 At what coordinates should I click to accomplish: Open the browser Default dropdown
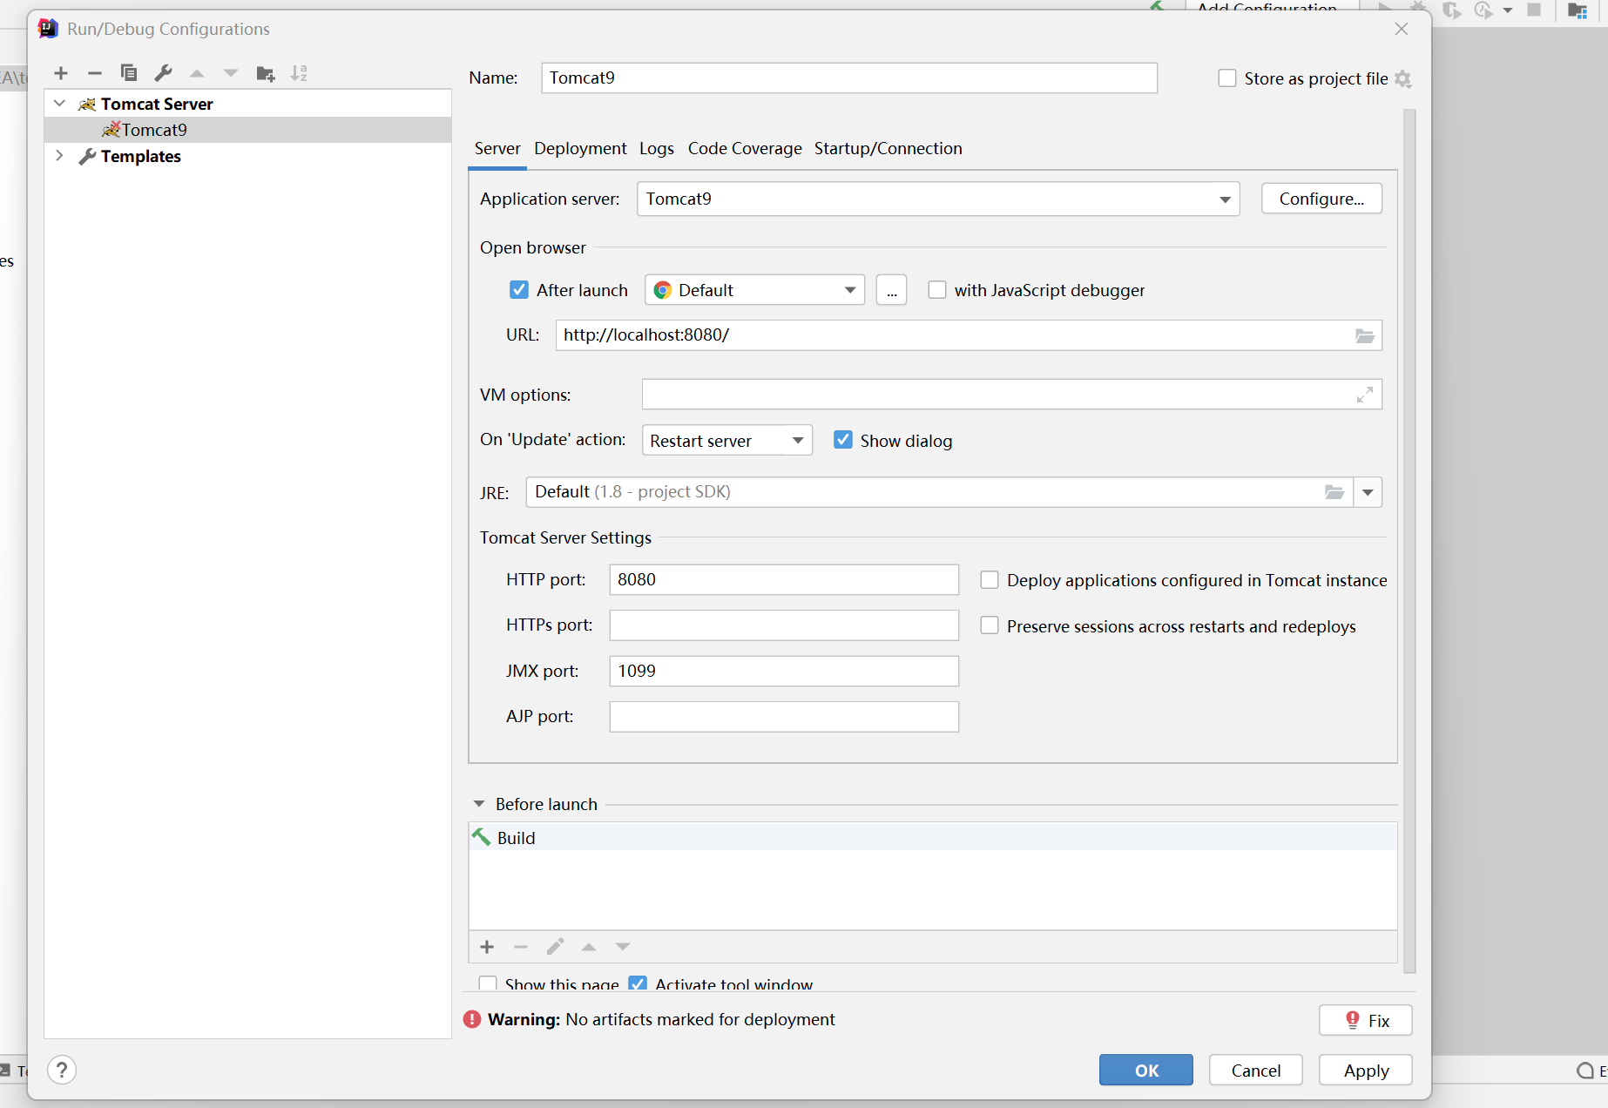click(x=754, y=290)
